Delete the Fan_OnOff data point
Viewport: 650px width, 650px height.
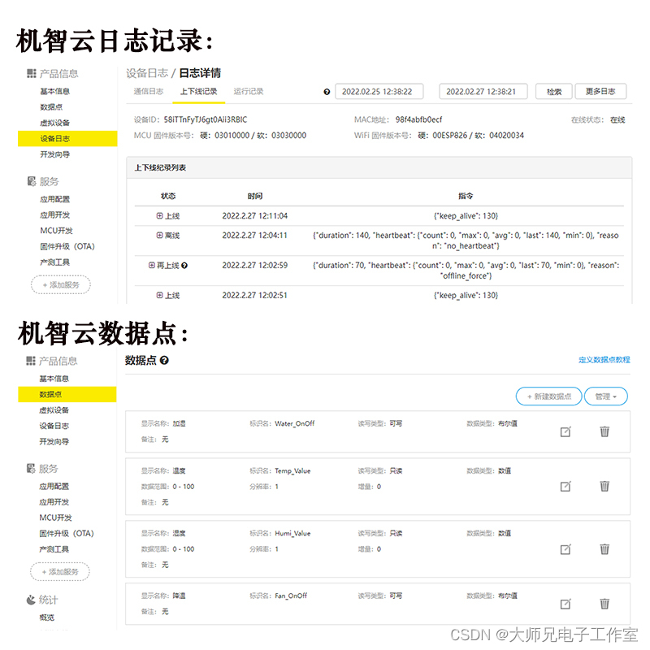point(604,604)
